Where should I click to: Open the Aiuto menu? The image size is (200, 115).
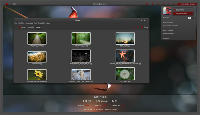point(48,23)
